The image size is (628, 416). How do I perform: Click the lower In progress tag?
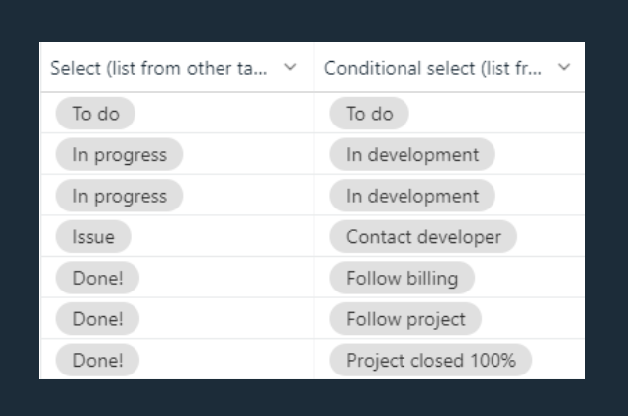click(120, 196)
